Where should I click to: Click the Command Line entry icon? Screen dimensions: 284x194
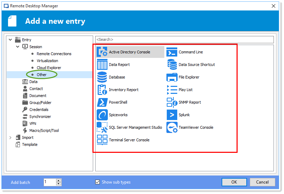coord(172,52)
